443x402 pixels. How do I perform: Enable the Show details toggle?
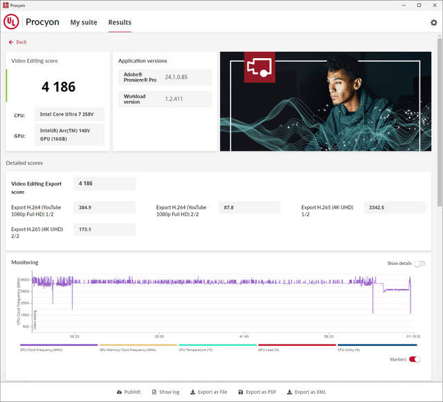(420, 264)
